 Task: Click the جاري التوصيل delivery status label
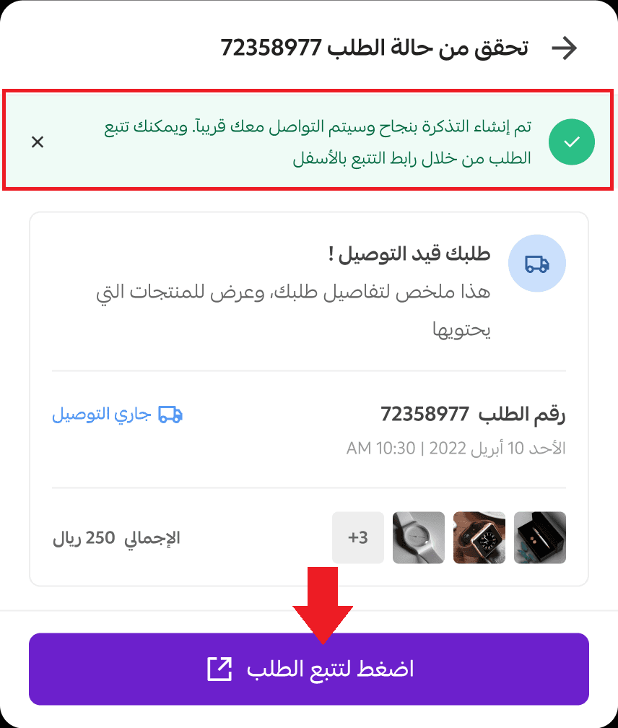[x=102, y=414]
